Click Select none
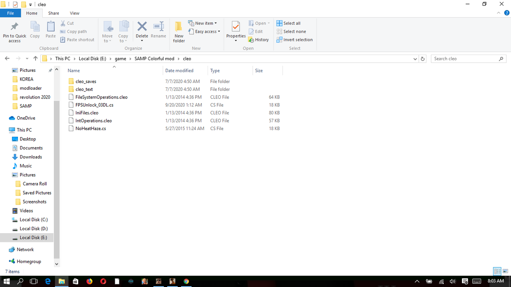Image resolution: width=511 pixels, height=287 pixels. (x=291, y=31)
